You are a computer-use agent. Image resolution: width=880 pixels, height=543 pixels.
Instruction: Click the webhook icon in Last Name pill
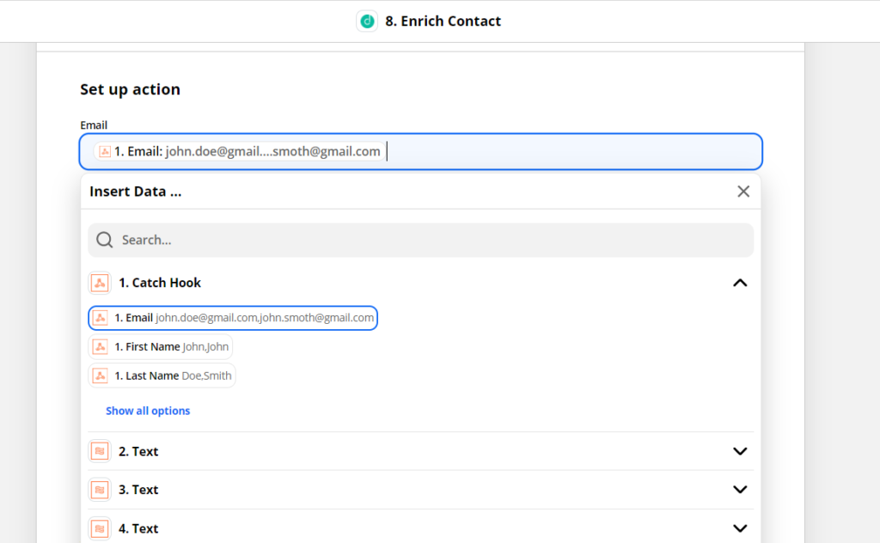tap(100, 375)
